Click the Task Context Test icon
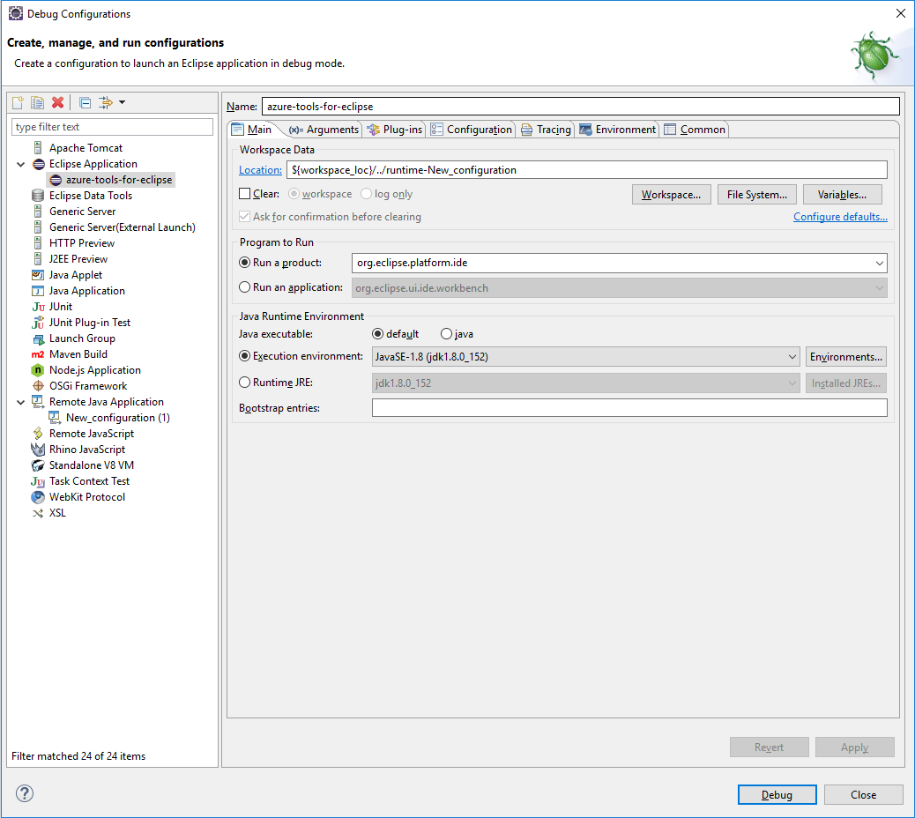Screen dimensions: 915x818 [38, 481]
